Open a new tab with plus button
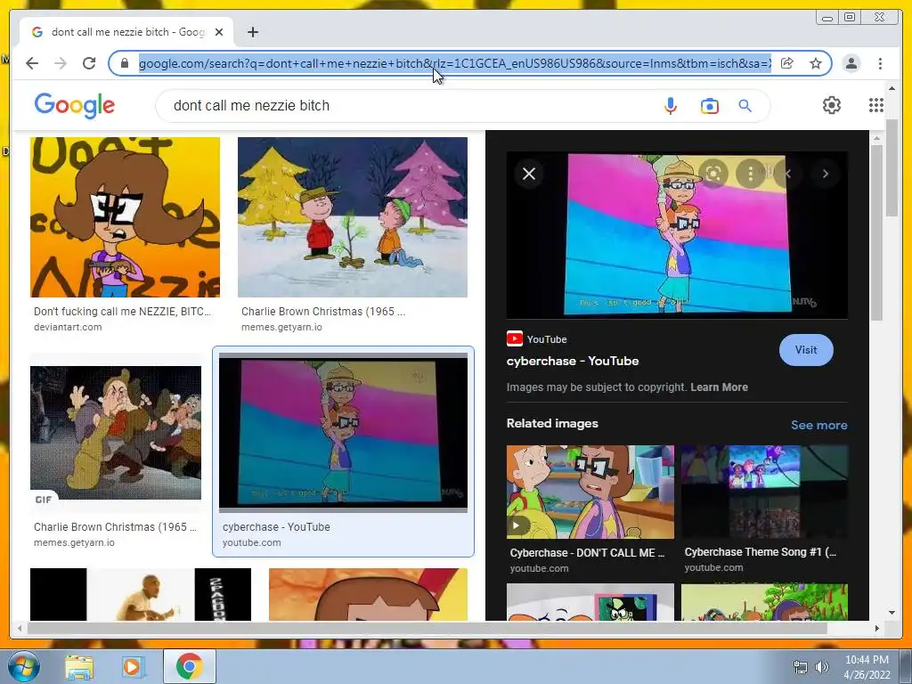 tap(252, 32)
